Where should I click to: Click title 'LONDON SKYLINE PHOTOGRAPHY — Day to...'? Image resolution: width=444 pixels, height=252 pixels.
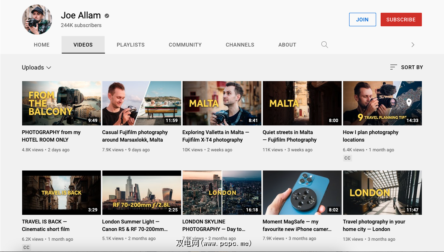click(x=214, y=225)
